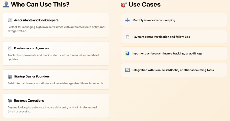Click Integration with Xero, QuickBooks text
Viewport: 230px width, 121px height.
click(173, 70)
